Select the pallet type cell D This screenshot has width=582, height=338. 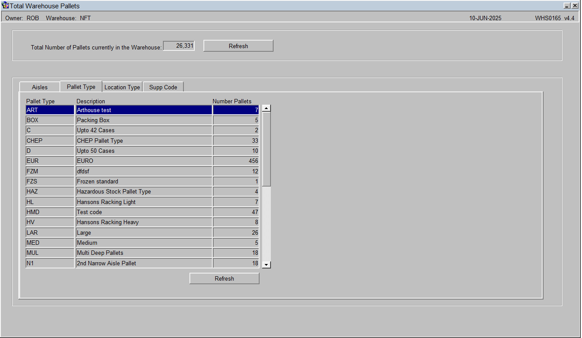[50, 151]
